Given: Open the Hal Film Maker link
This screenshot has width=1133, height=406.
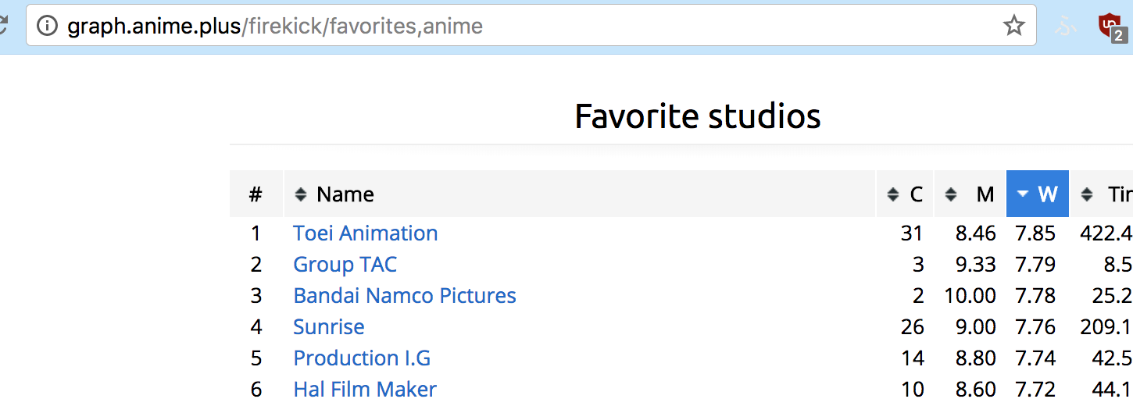Looking at the screenshot, I should pos(365,389).
